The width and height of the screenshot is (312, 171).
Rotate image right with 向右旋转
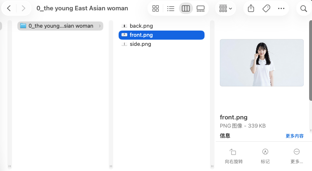[233, 156]
